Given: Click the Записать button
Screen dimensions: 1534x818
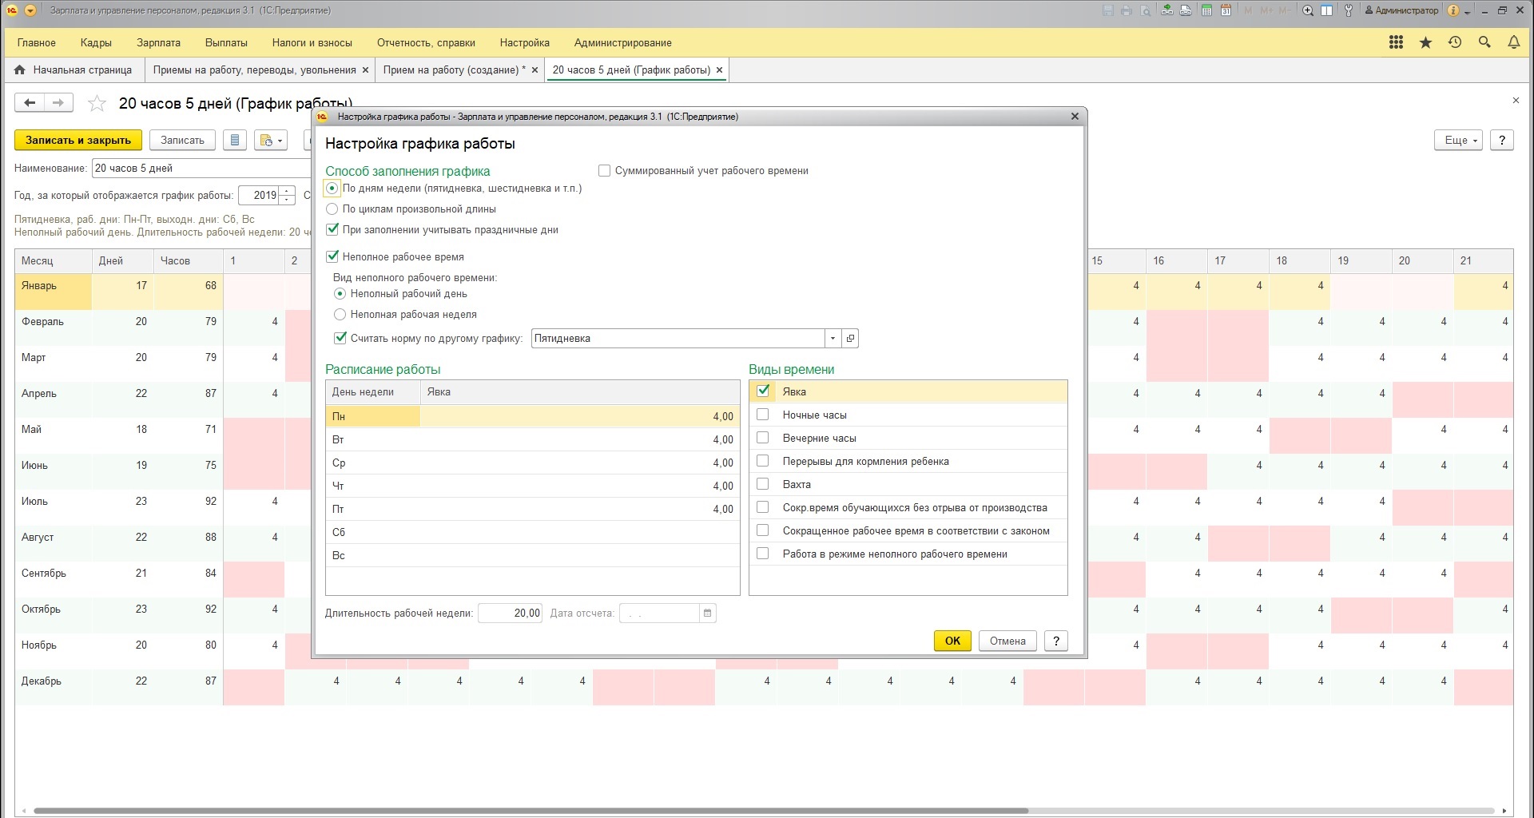Looking at the screenshot, I should [x=182, y=140].
